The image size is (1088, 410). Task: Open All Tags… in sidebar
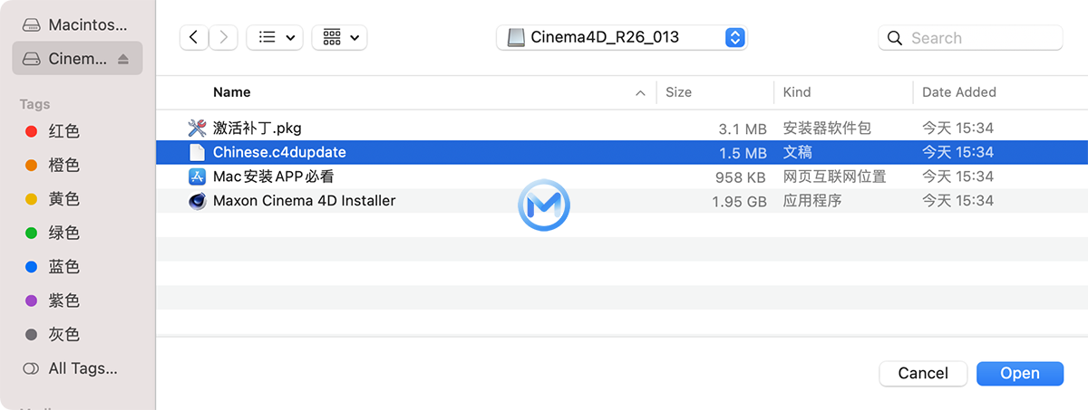71,368
